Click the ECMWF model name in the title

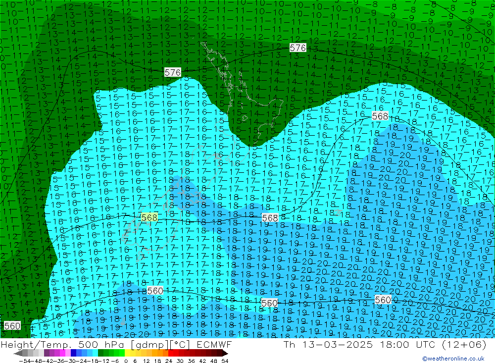(214, 344)
